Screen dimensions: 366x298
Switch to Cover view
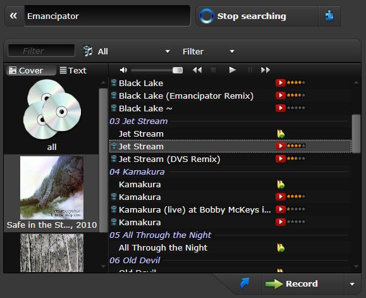(31, 70)
